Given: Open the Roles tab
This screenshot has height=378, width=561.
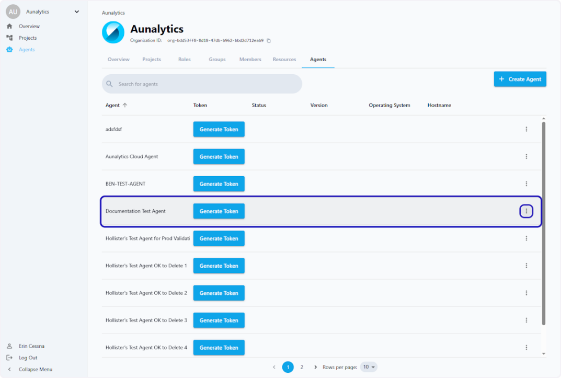Looking at the screenshot, I should pyautogui.click(x=184, y=60).
